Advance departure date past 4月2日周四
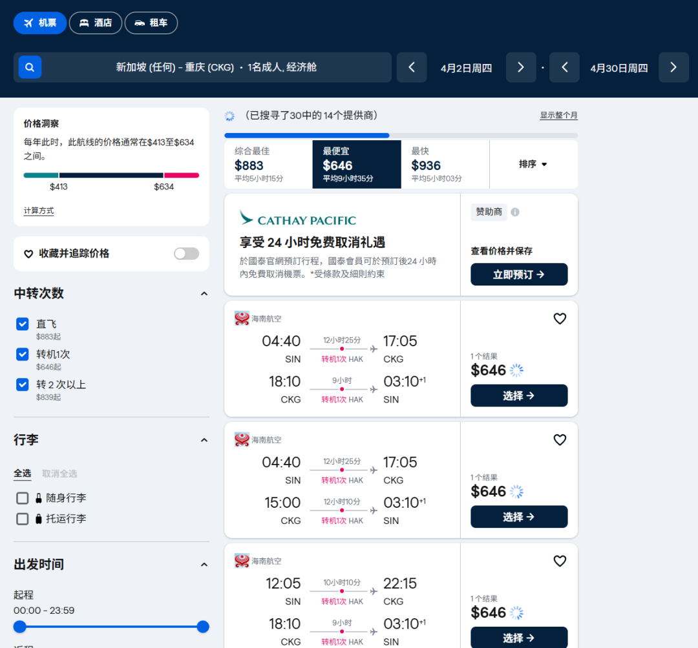The height and width of the screenshot is (648, 698). (x=521, y=68)
